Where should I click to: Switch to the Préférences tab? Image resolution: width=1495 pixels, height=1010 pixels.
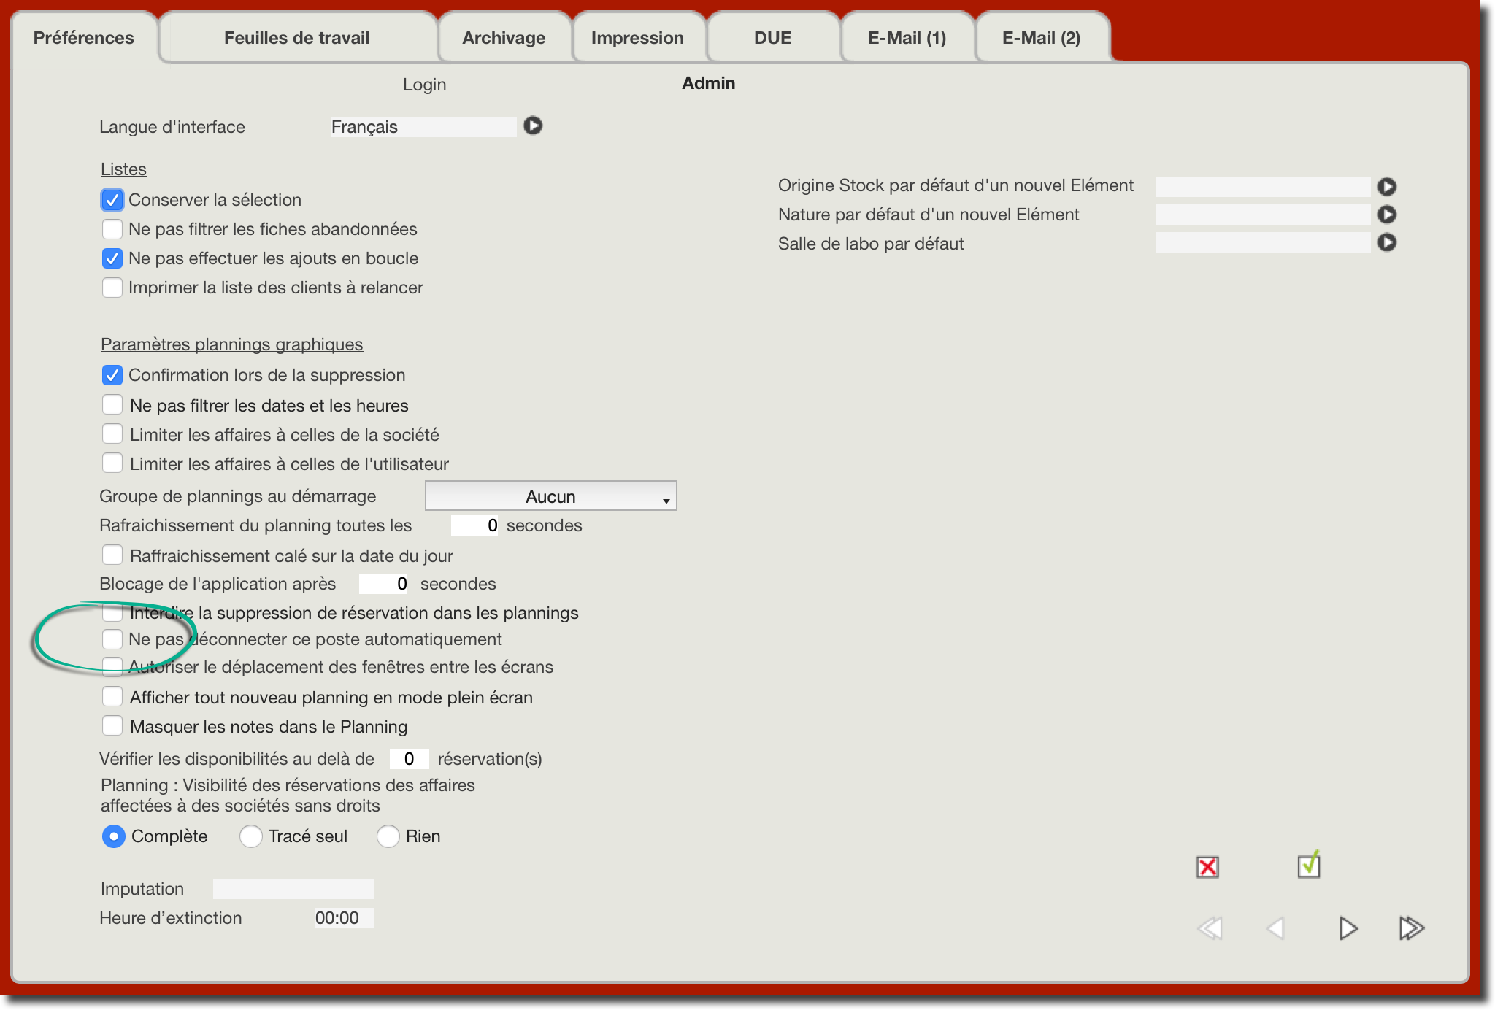click(84, 38)
